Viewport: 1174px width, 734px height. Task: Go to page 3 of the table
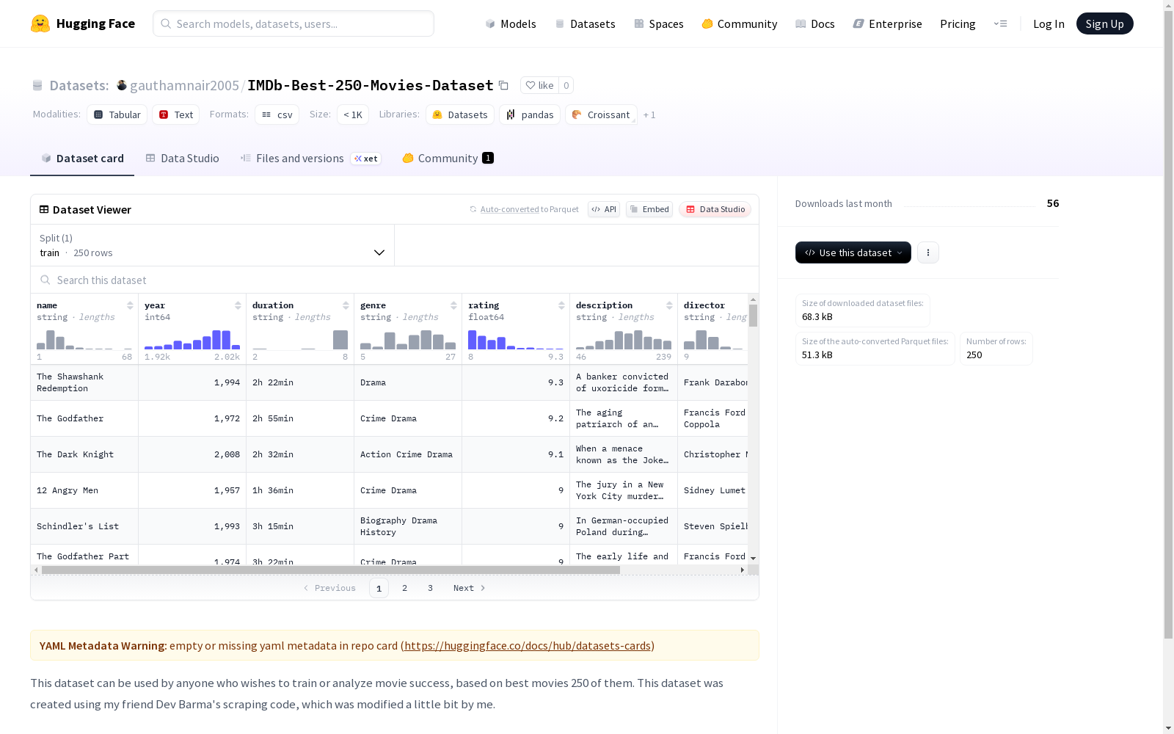tap(430, 588)
